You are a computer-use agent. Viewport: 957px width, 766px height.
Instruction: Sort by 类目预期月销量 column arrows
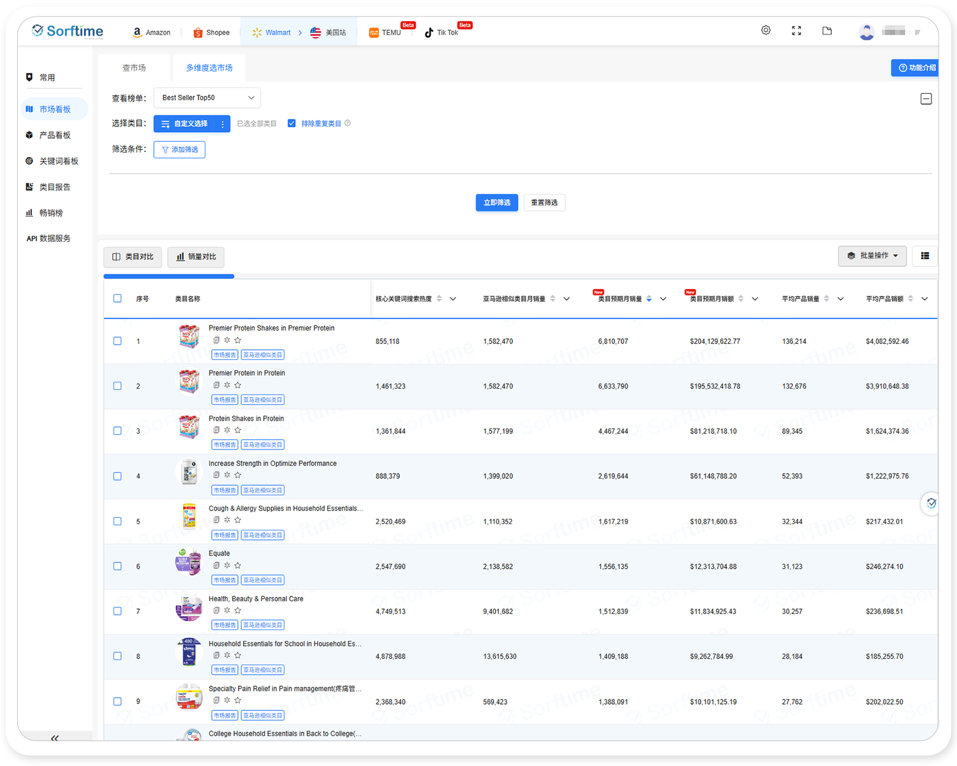[x=649, y=299]
